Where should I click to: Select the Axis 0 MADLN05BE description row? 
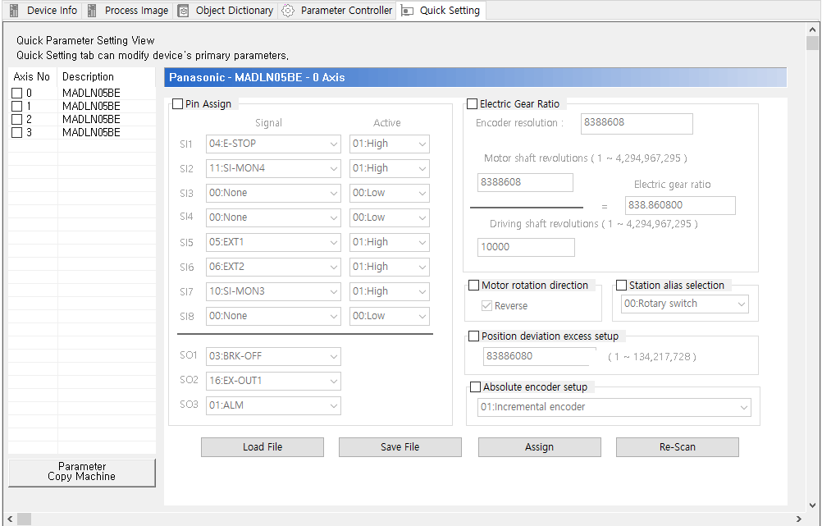coord(91,93)
